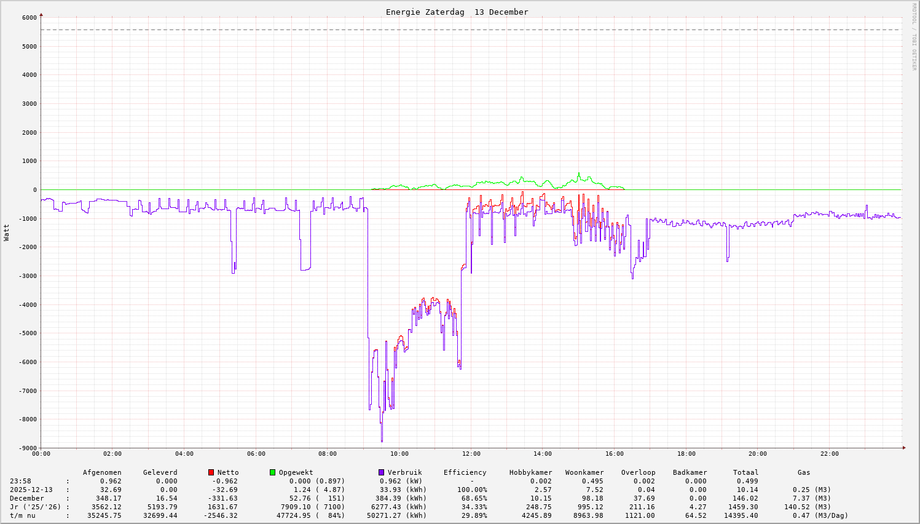Select the 06:00 time axis label

point(256,454)
